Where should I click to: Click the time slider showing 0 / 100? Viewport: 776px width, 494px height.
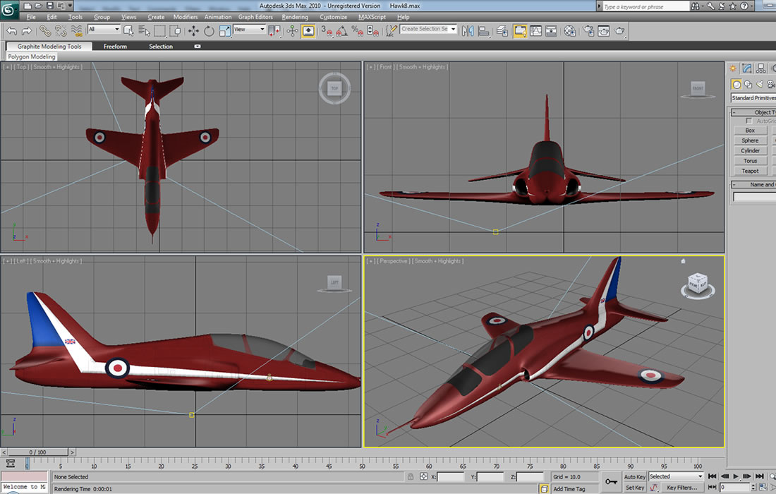point(37,452)
